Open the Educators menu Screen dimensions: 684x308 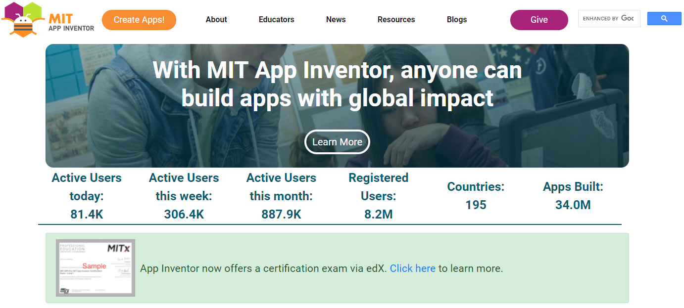pyautogui.click(x=277, y=20)
